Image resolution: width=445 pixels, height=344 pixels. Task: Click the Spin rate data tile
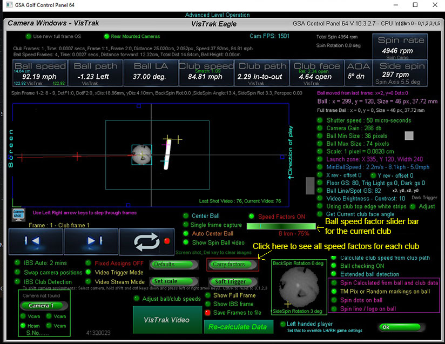click(x=400, y=47)
